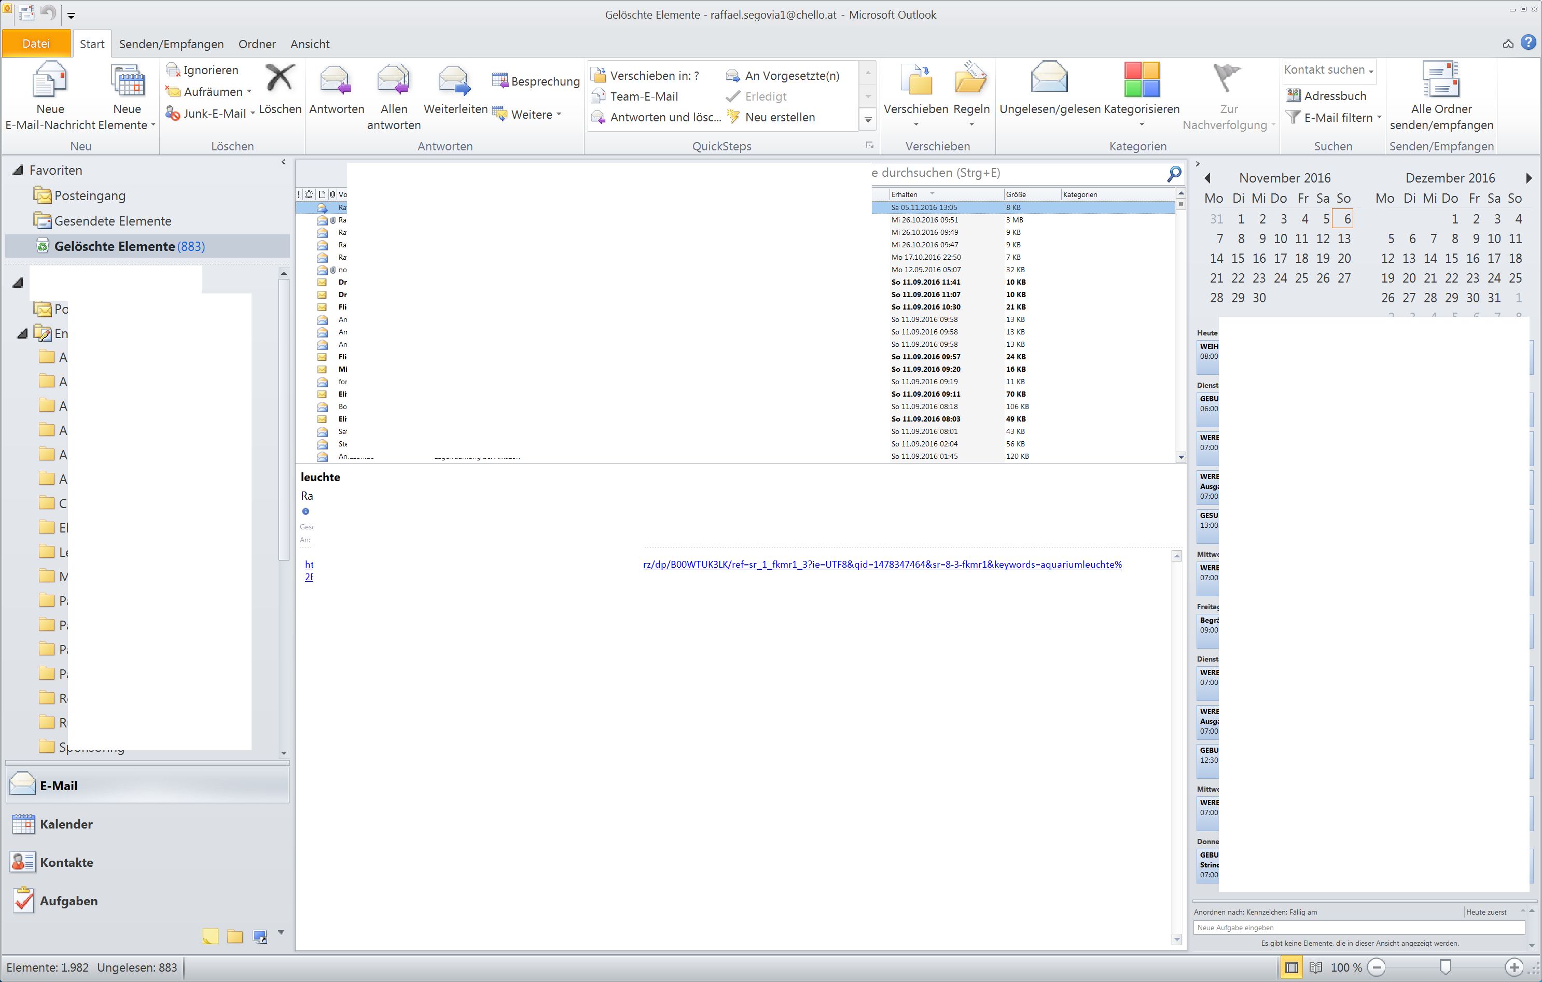Open the Kalender navigation pane
The image size is (1542, 982).
pos(65,824)
